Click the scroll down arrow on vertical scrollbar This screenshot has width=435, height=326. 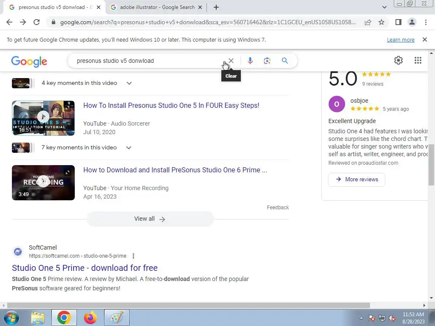(432, 298)
